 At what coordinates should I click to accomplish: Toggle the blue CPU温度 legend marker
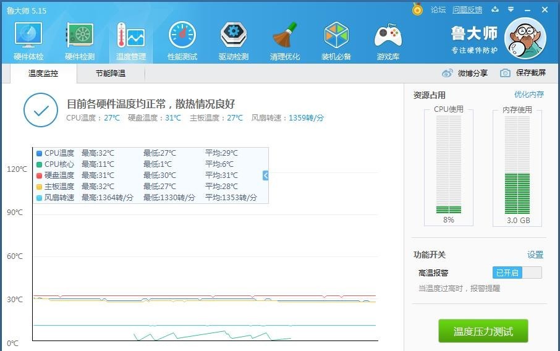click(40, 153)
